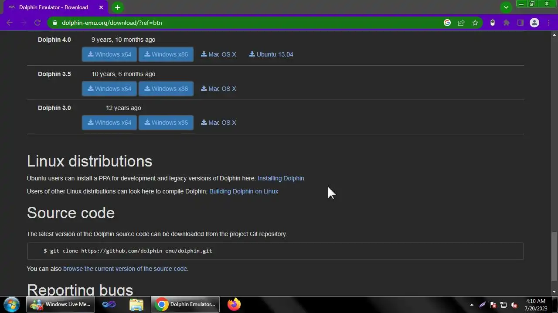The height and width of the screenshot is (313, 558).
Task: Click the Google icon in address bar
Action: (447, 23)
